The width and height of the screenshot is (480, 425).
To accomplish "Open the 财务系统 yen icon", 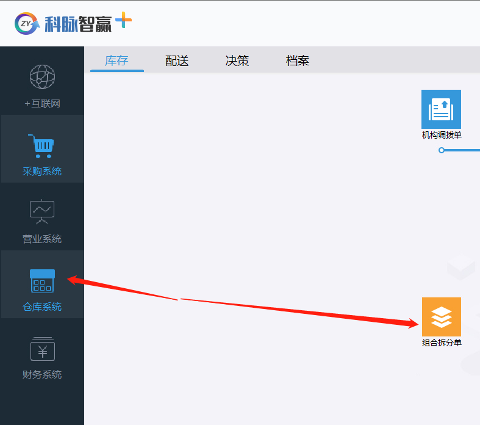I will pos(42,349).
